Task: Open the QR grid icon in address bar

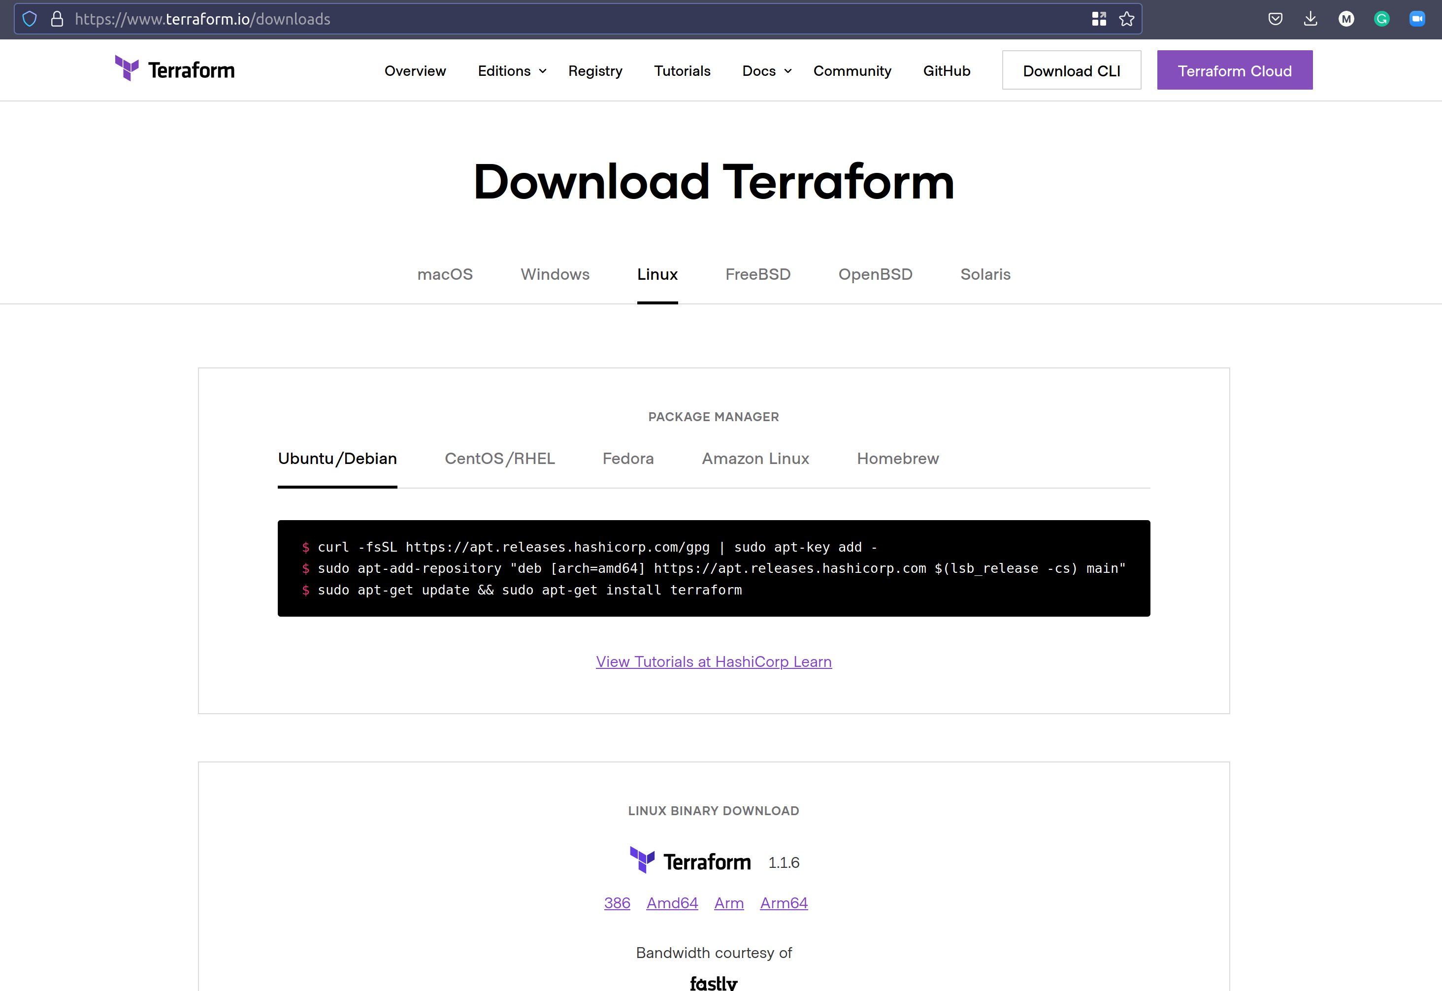Action: [x=1099, y=19]
